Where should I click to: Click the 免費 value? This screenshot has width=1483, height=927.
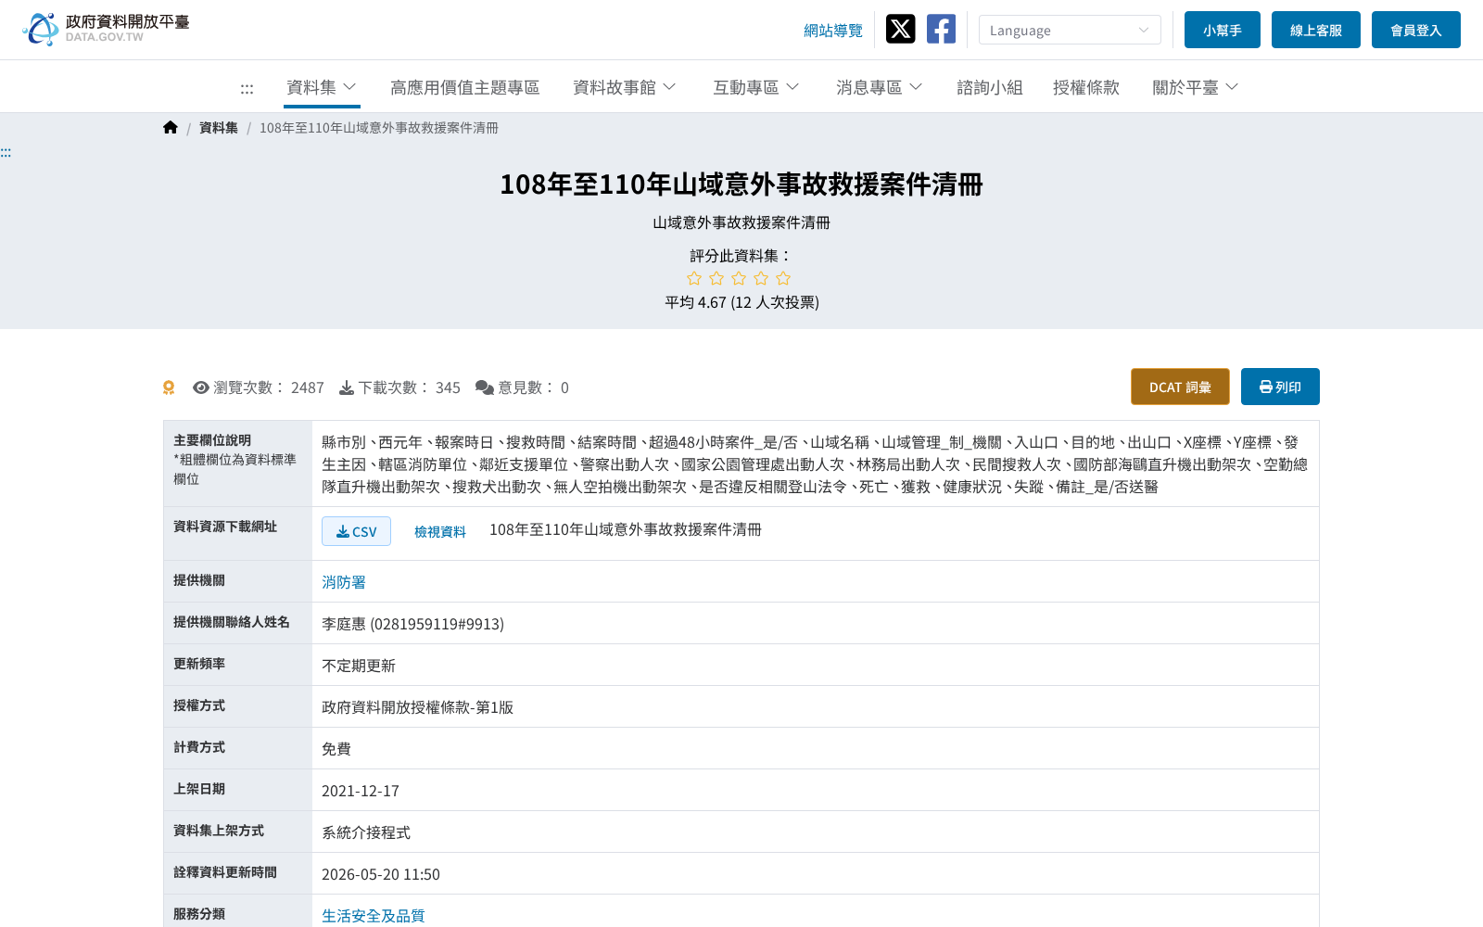[x=336, y=749]
